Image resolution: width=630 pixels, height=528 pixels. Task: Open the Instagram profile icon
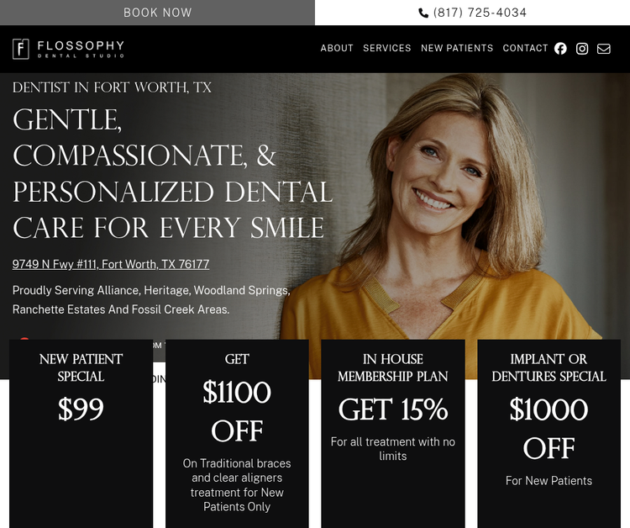[x=582, y=49]
